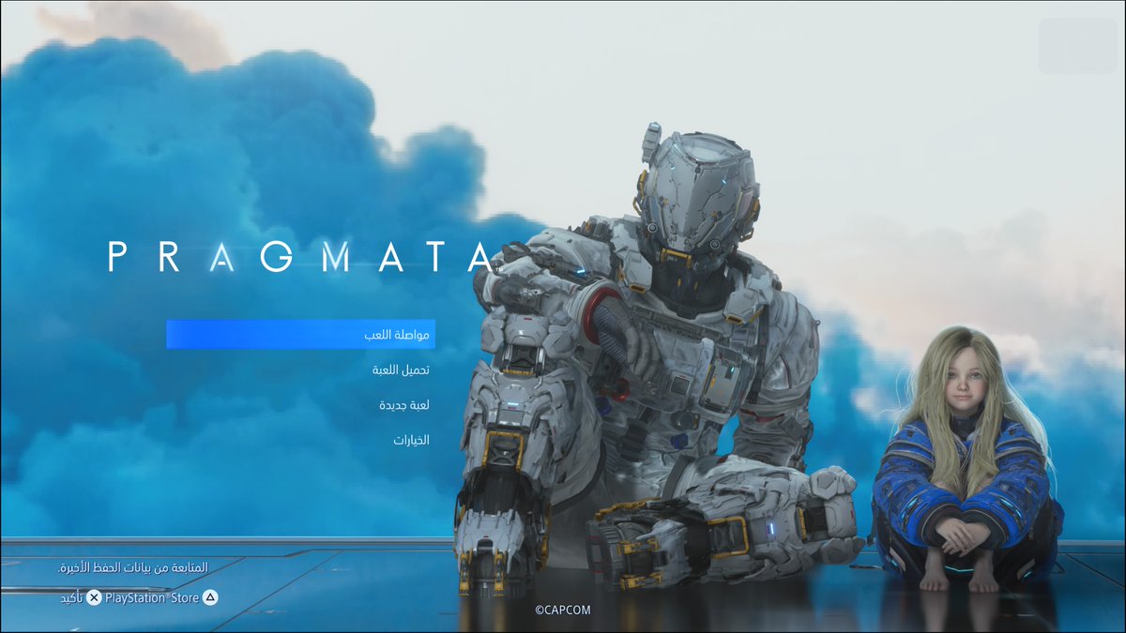The width and height of the screenshot is (1126, 633).
Task: Click the hint text المتابعة من بيانات الحفظ الأخيرة
Action: pyautogui.click(x=132, y=568)
